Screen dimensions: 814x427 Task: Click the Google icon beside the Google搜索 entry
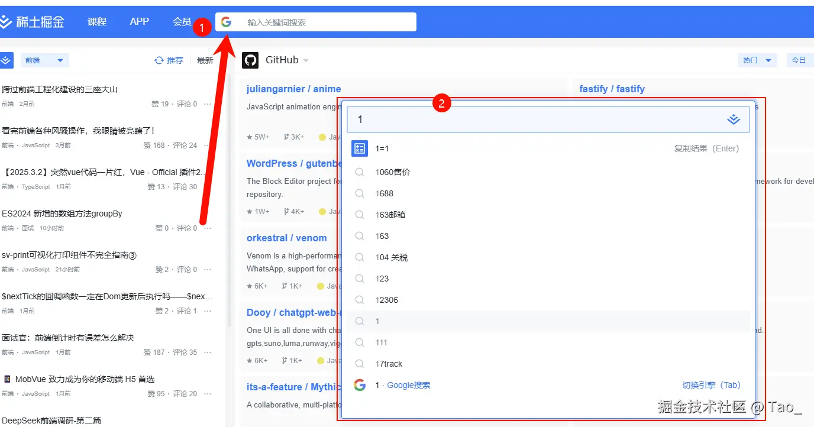pos(360,384)
